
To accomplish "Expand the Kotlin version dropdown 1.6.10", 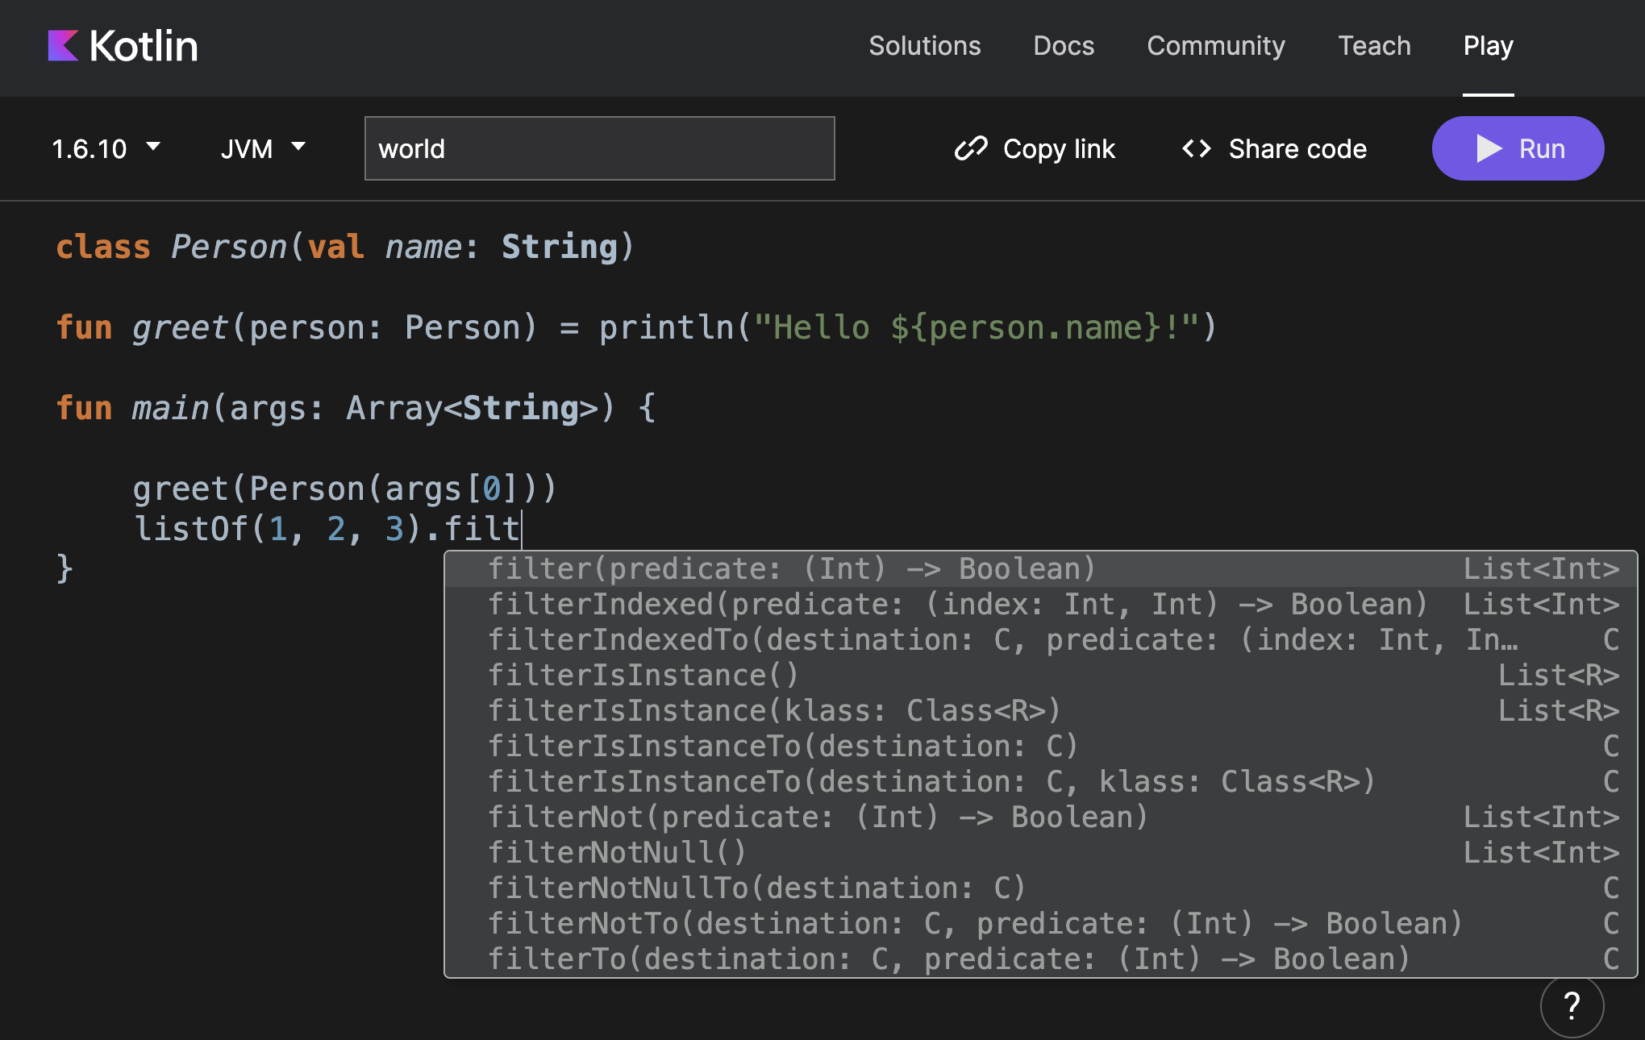I will pyautogui.click(x=106, y=148).
